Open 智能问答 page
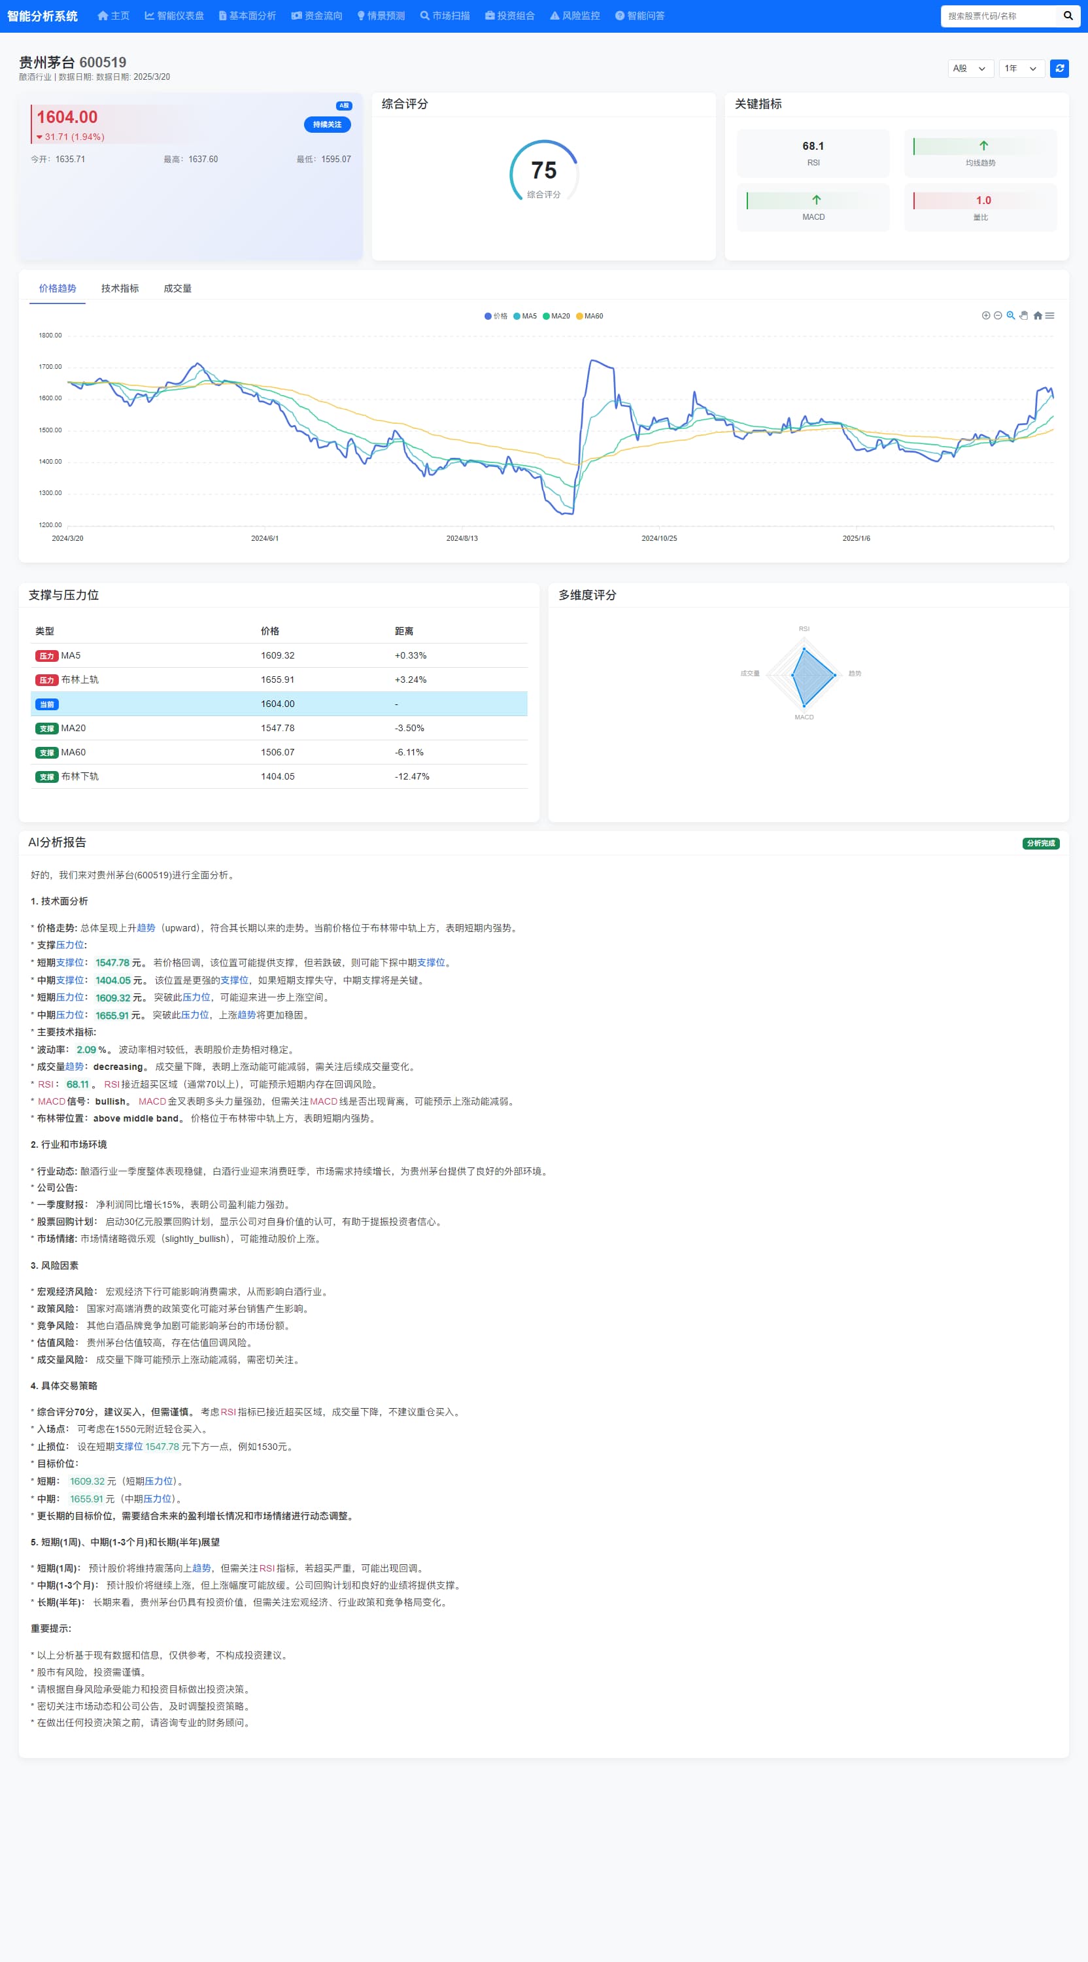The width and height of the screenshot is (1088, 1962). point(639,16)
